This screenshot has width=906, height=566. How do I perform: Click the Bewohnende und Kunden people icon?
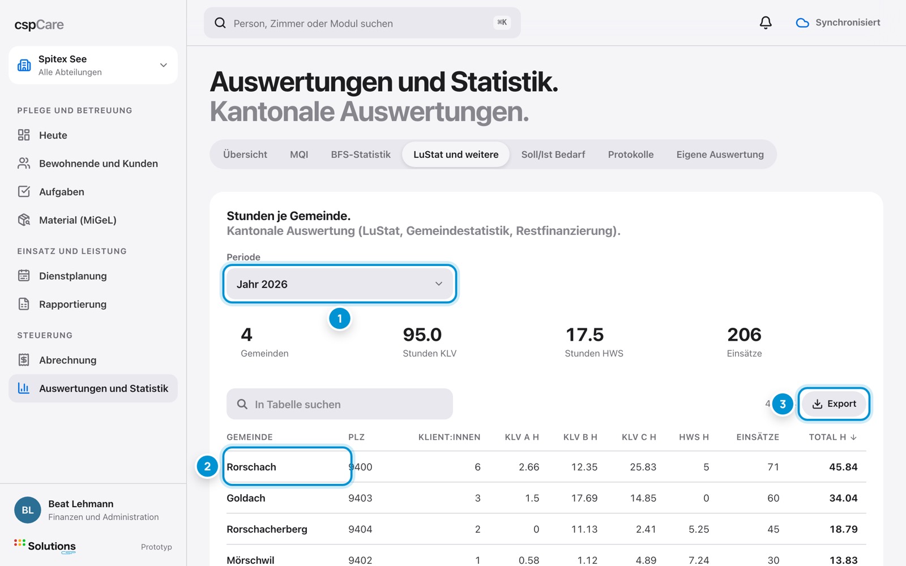(x=24, y=163)
